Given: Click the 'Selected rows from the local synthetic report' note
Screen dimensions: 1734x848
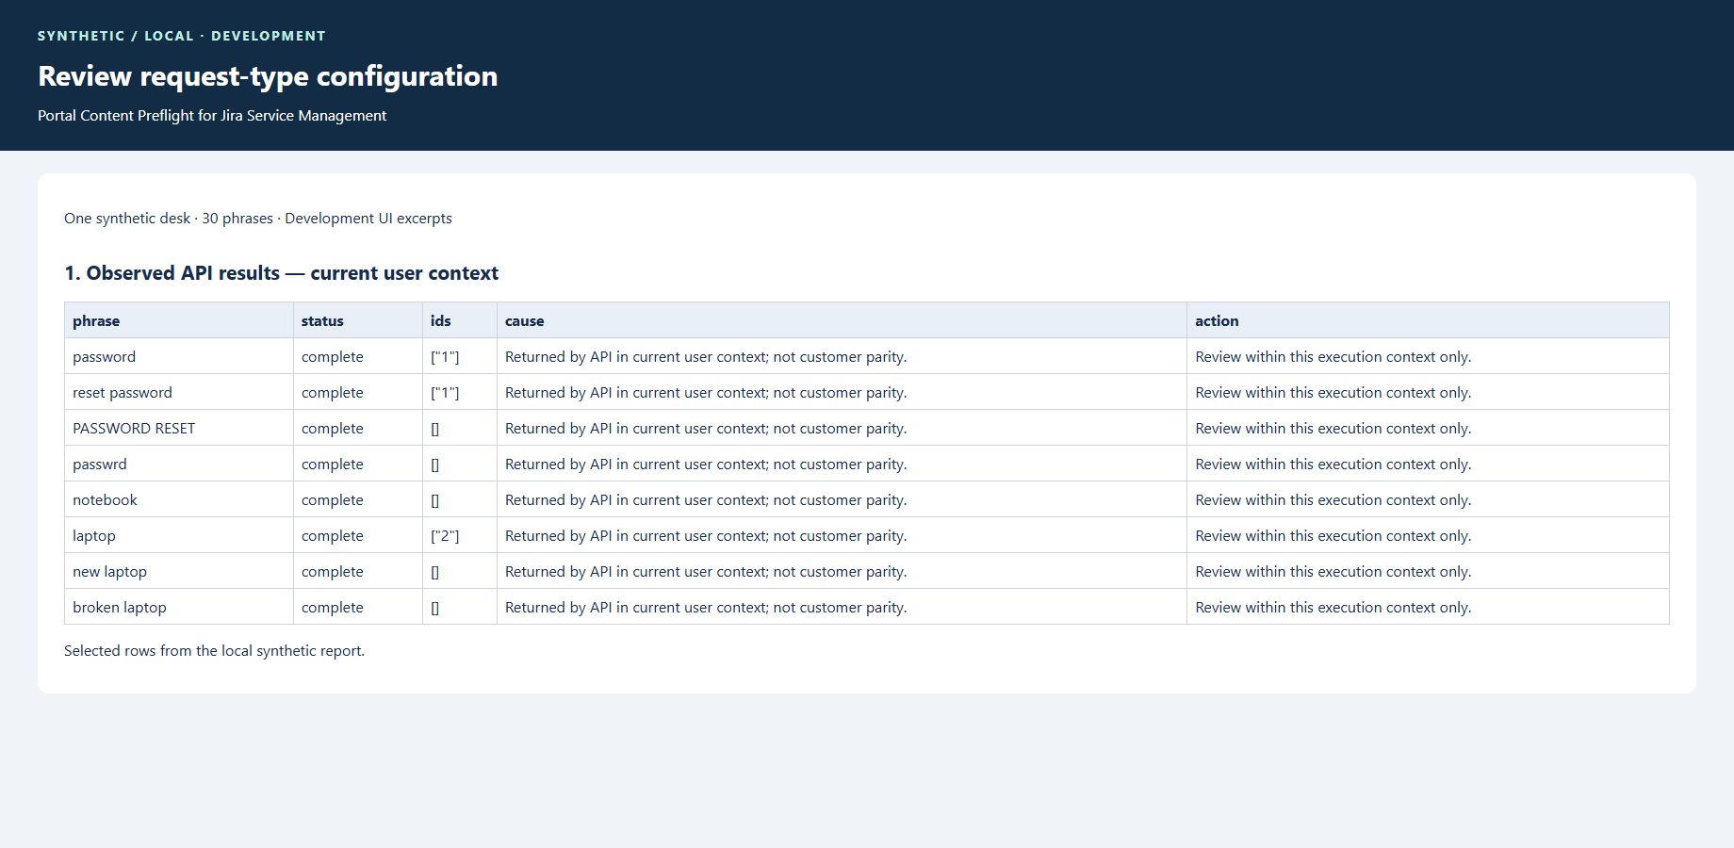Looking at the screenshot, I should pyautogui.click(x=214, y=651).
